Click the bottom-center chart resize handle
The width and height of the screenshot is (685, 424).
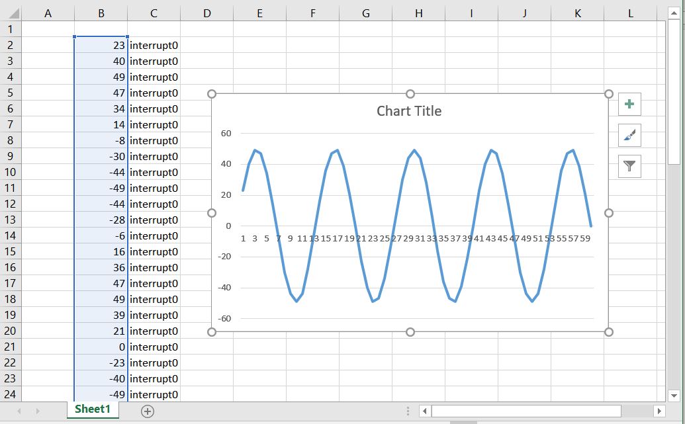410,332
